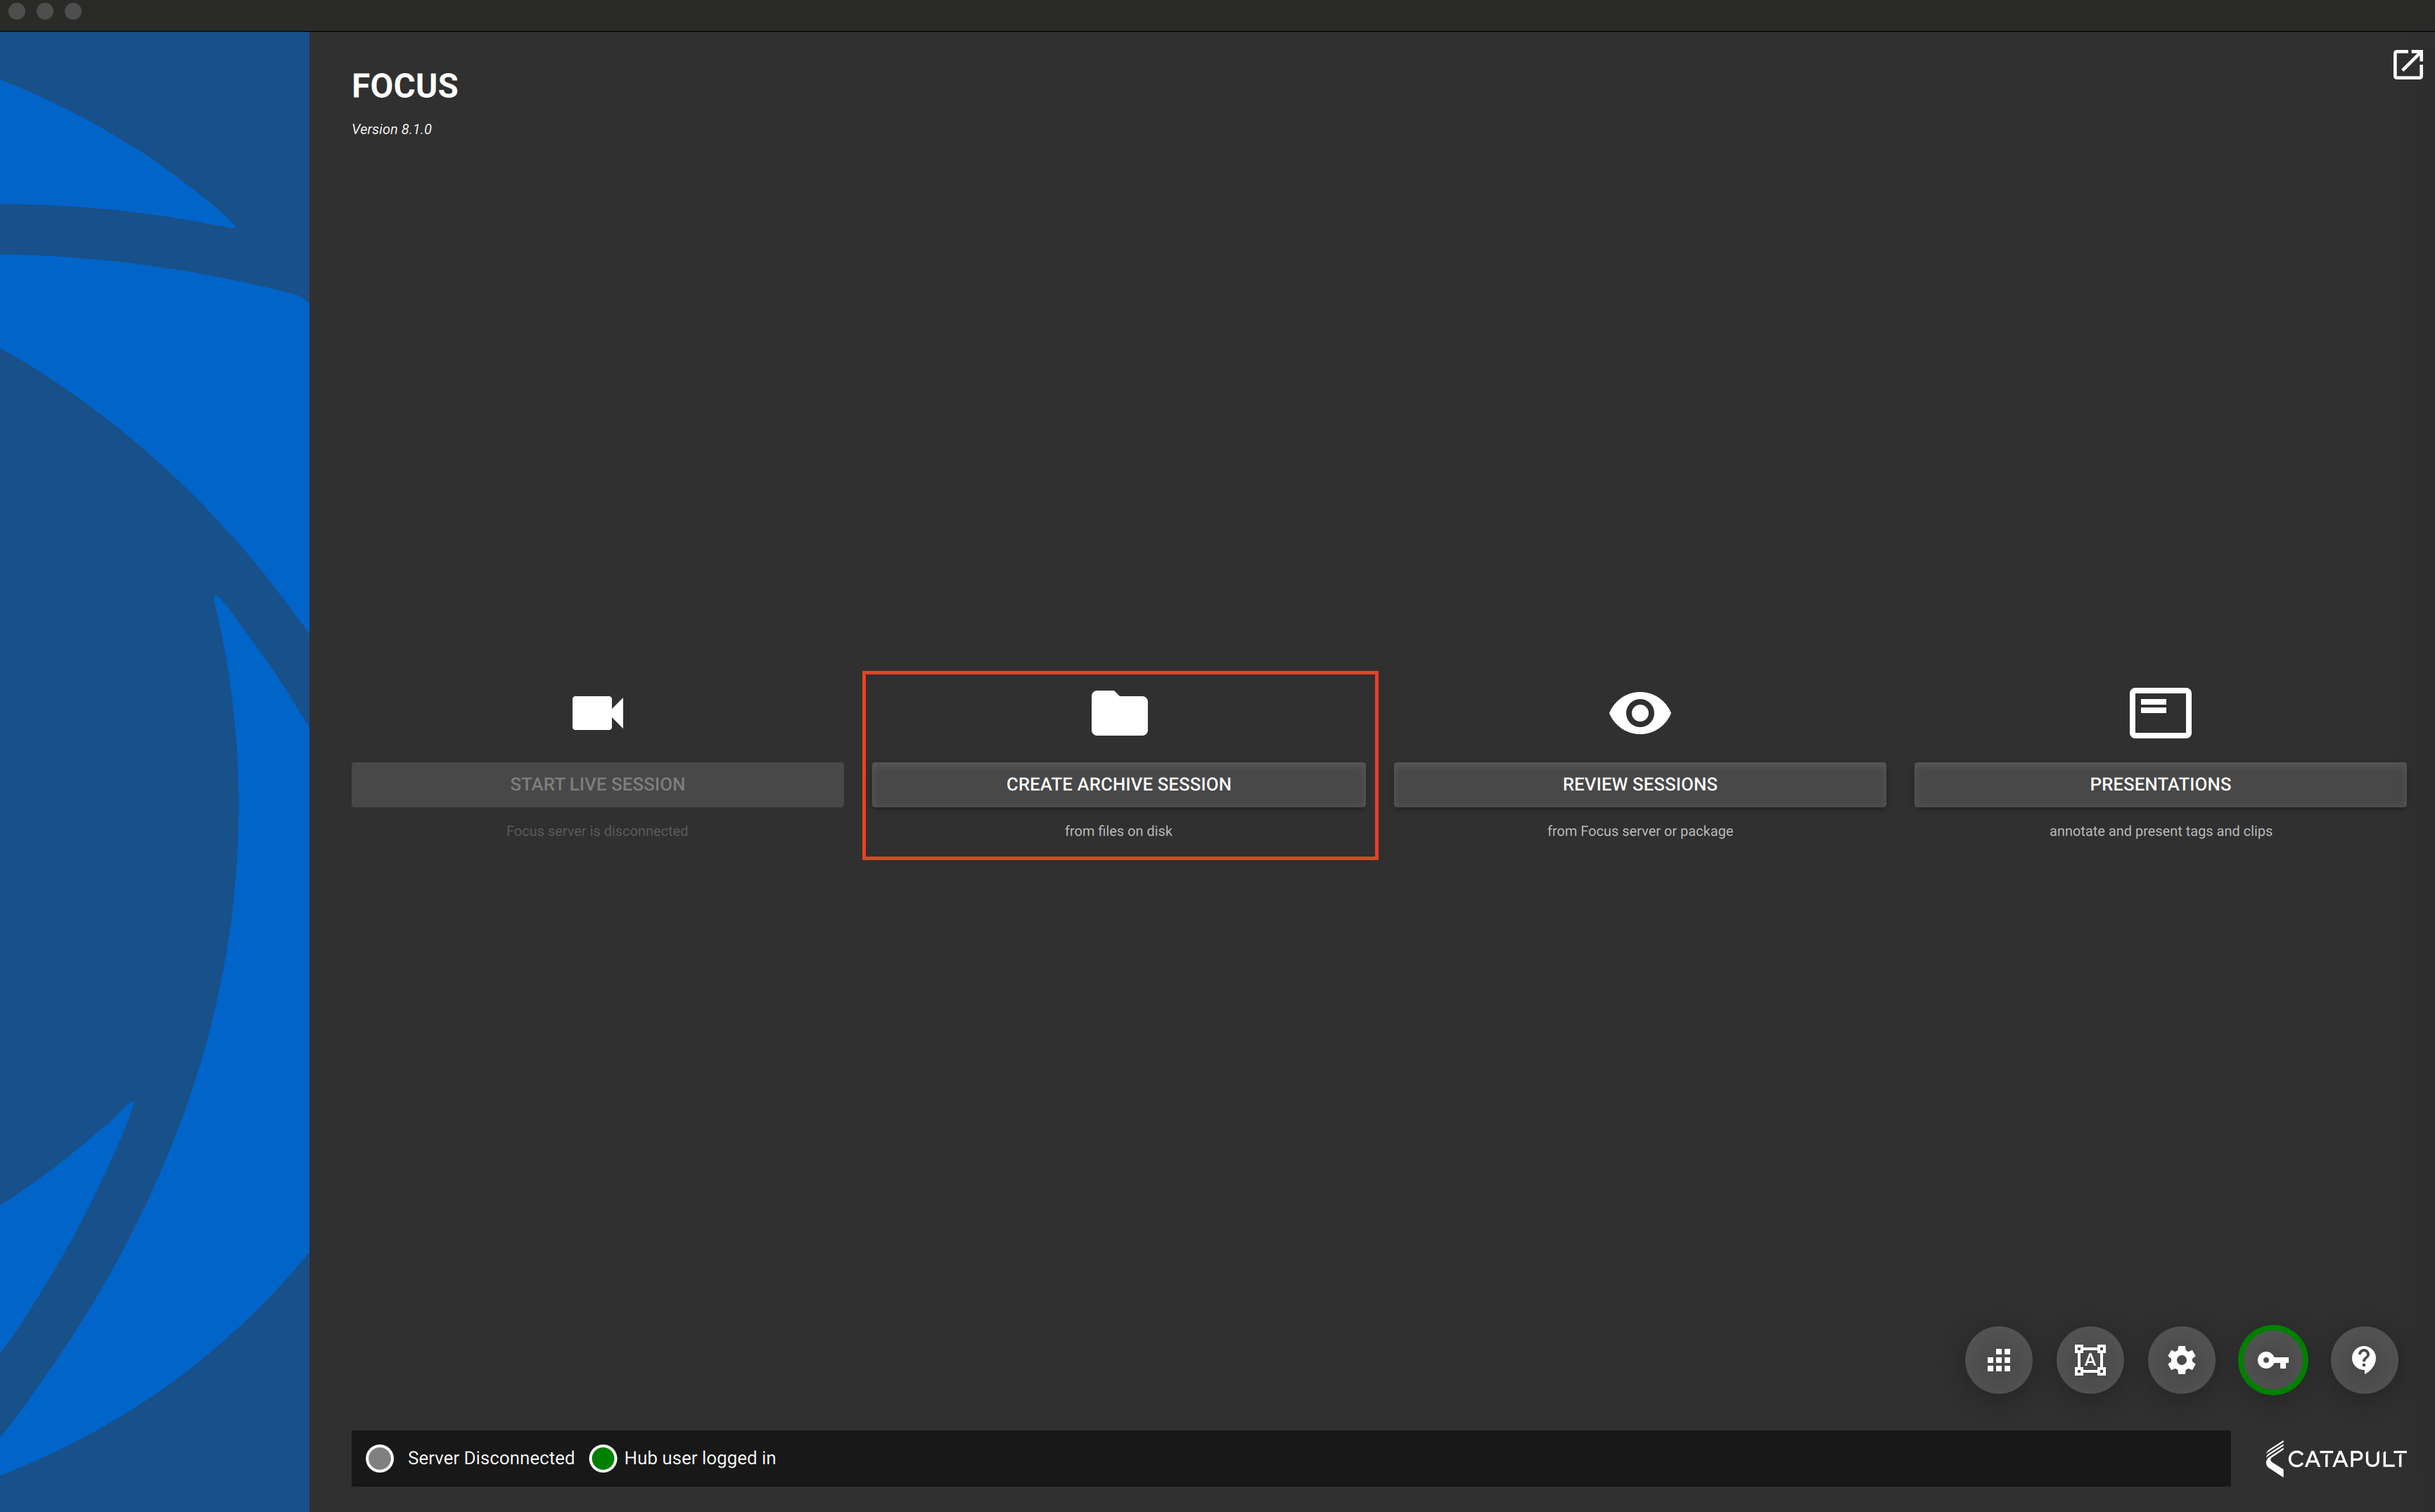Open the grid apps button
This screenshot has width=2435, height=1512.
click(1998, 1360)
